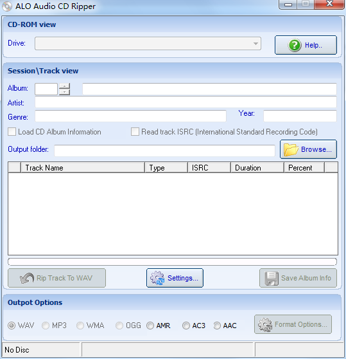Viewport: 346px width, 359px height.
Task: Close the ALO Audio CD Ripper window
Action: click(x=329, y=4)
